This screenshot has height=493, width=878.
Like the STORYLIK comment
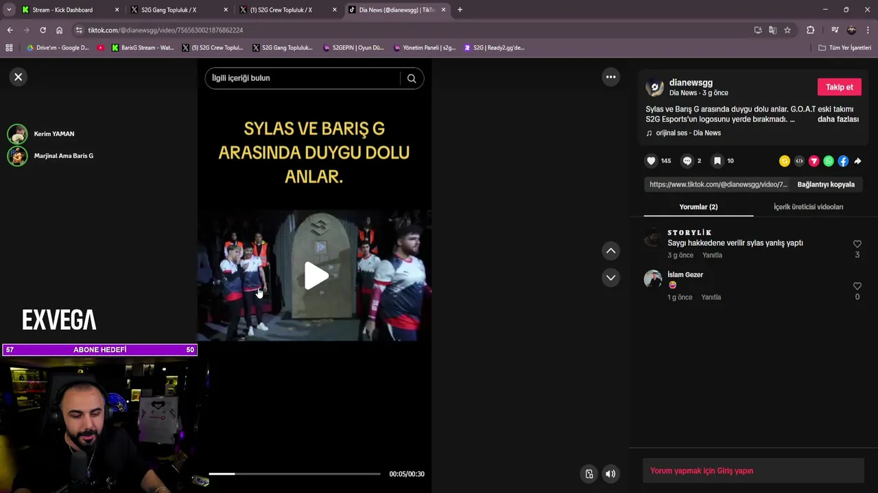coord(857,244)
